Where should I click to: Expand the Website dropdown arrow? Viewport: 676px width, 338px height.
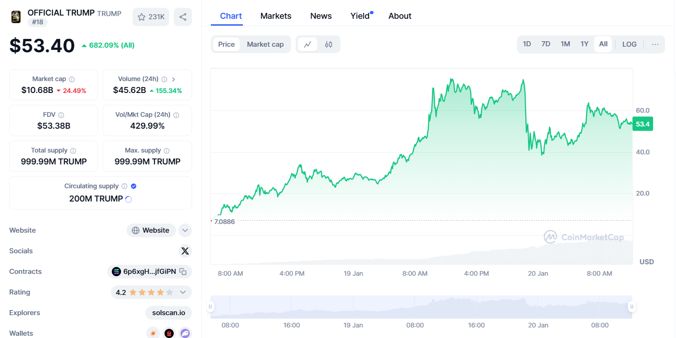click(x=185, y=230)
